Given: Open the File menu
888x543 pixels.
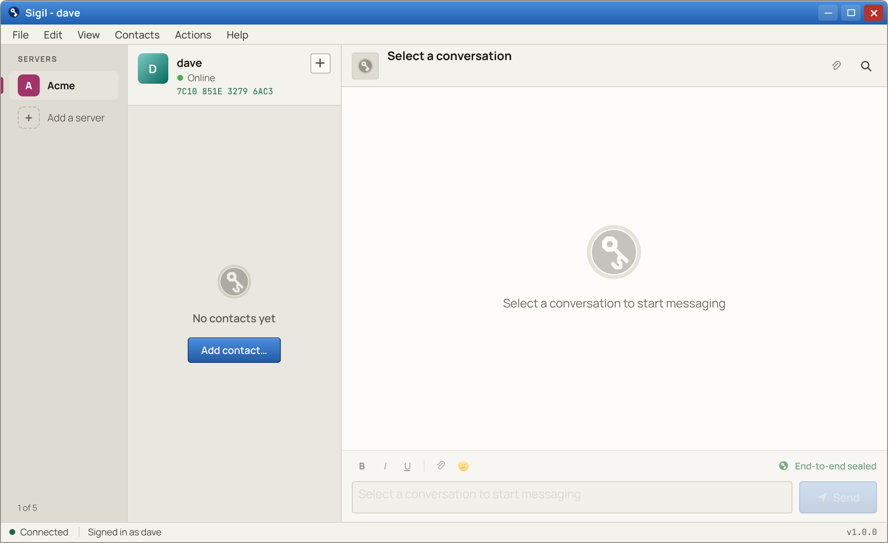Looking at the screenshot, I should pos(20,35).
